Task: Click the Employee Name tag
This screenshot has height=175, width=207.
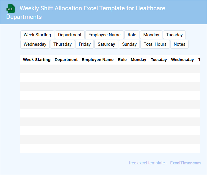Action: 104,35
